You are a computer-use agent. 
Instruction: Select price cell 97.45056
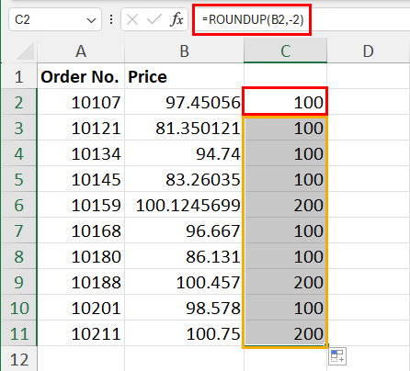click(184, 102)
